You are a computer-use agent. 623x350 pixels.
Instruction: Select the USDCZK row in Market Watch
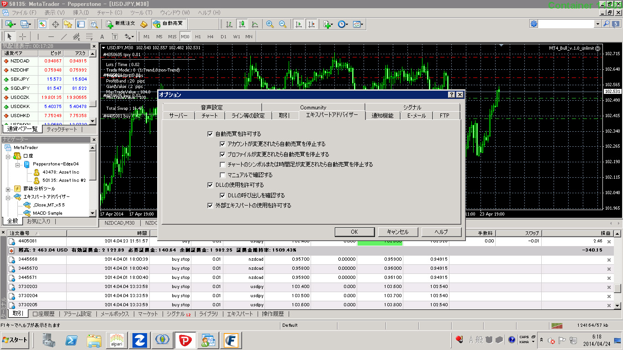[45, 97]
